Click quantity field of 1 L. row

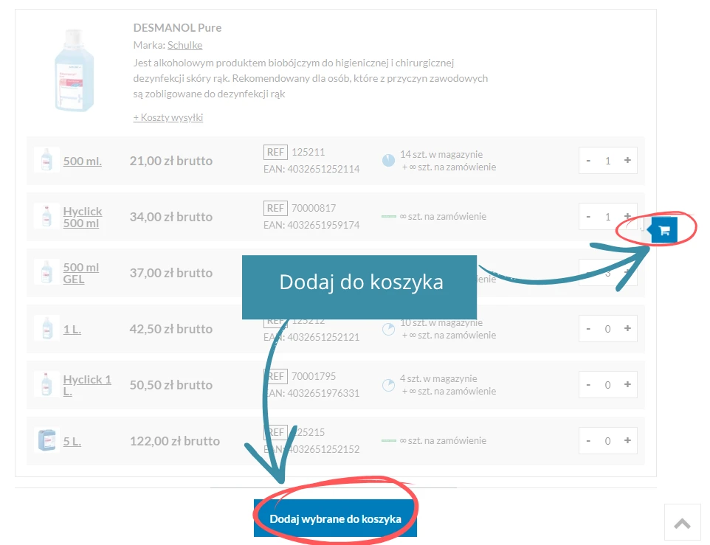(607, 329)
